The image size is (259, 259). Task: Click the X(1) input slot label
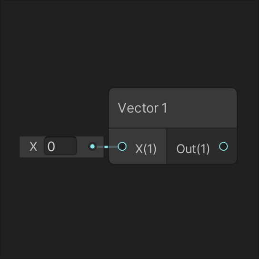[146, 149]
